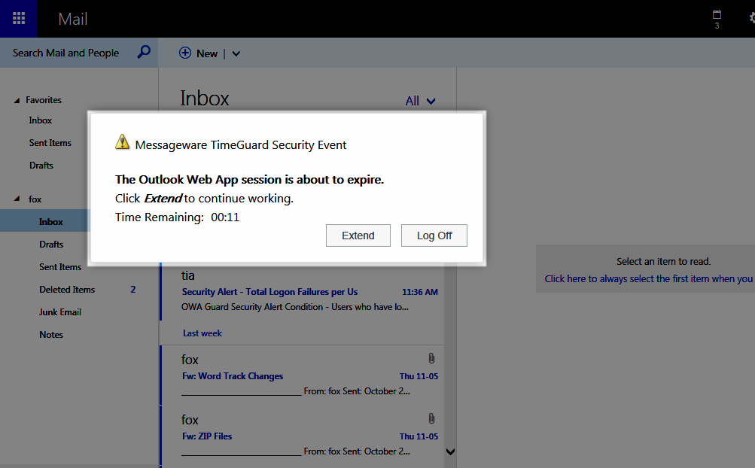The image size is (755, 468).
Task: Open Inbox under Favorites
Action: click(41, 120)
